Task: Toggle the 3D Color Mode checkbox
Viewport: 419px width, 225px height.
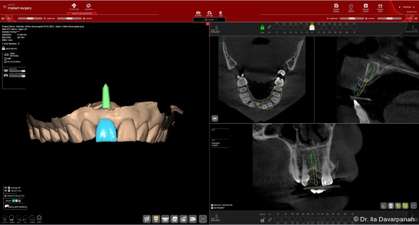Action: point(5,62)
